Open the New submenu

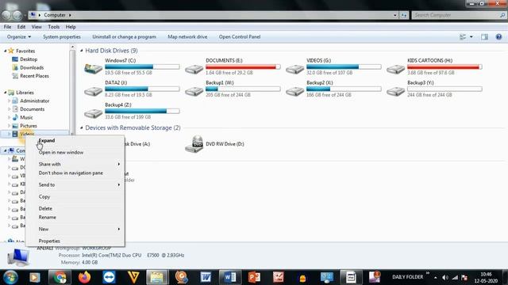(x=75, y=229)
